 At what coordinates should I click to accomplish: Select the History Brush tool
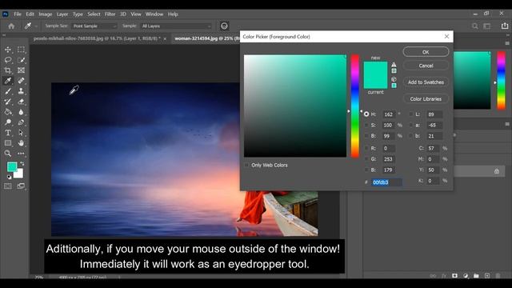8,102
